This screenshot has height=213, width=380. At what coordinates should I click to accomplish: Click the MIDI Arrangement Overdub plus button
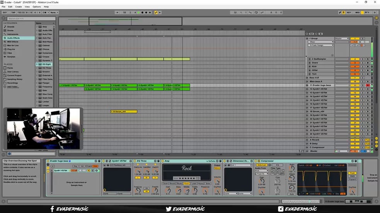click(x=150, y=12)
